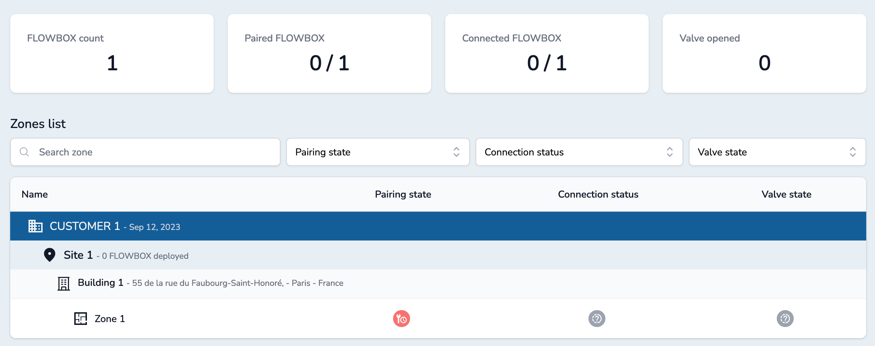Click the Zones list heading
Image resolution: width=875 pixels, height=346 pixels.
tap(38, 124)
